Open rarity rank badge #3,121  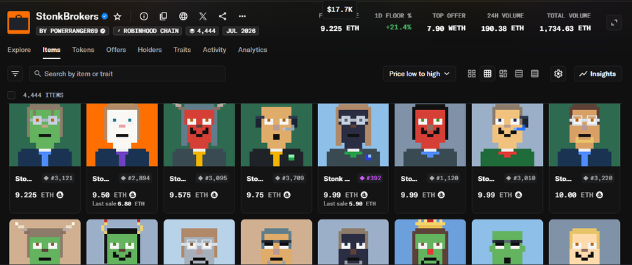pyautogui.click(x=58, y=178)
